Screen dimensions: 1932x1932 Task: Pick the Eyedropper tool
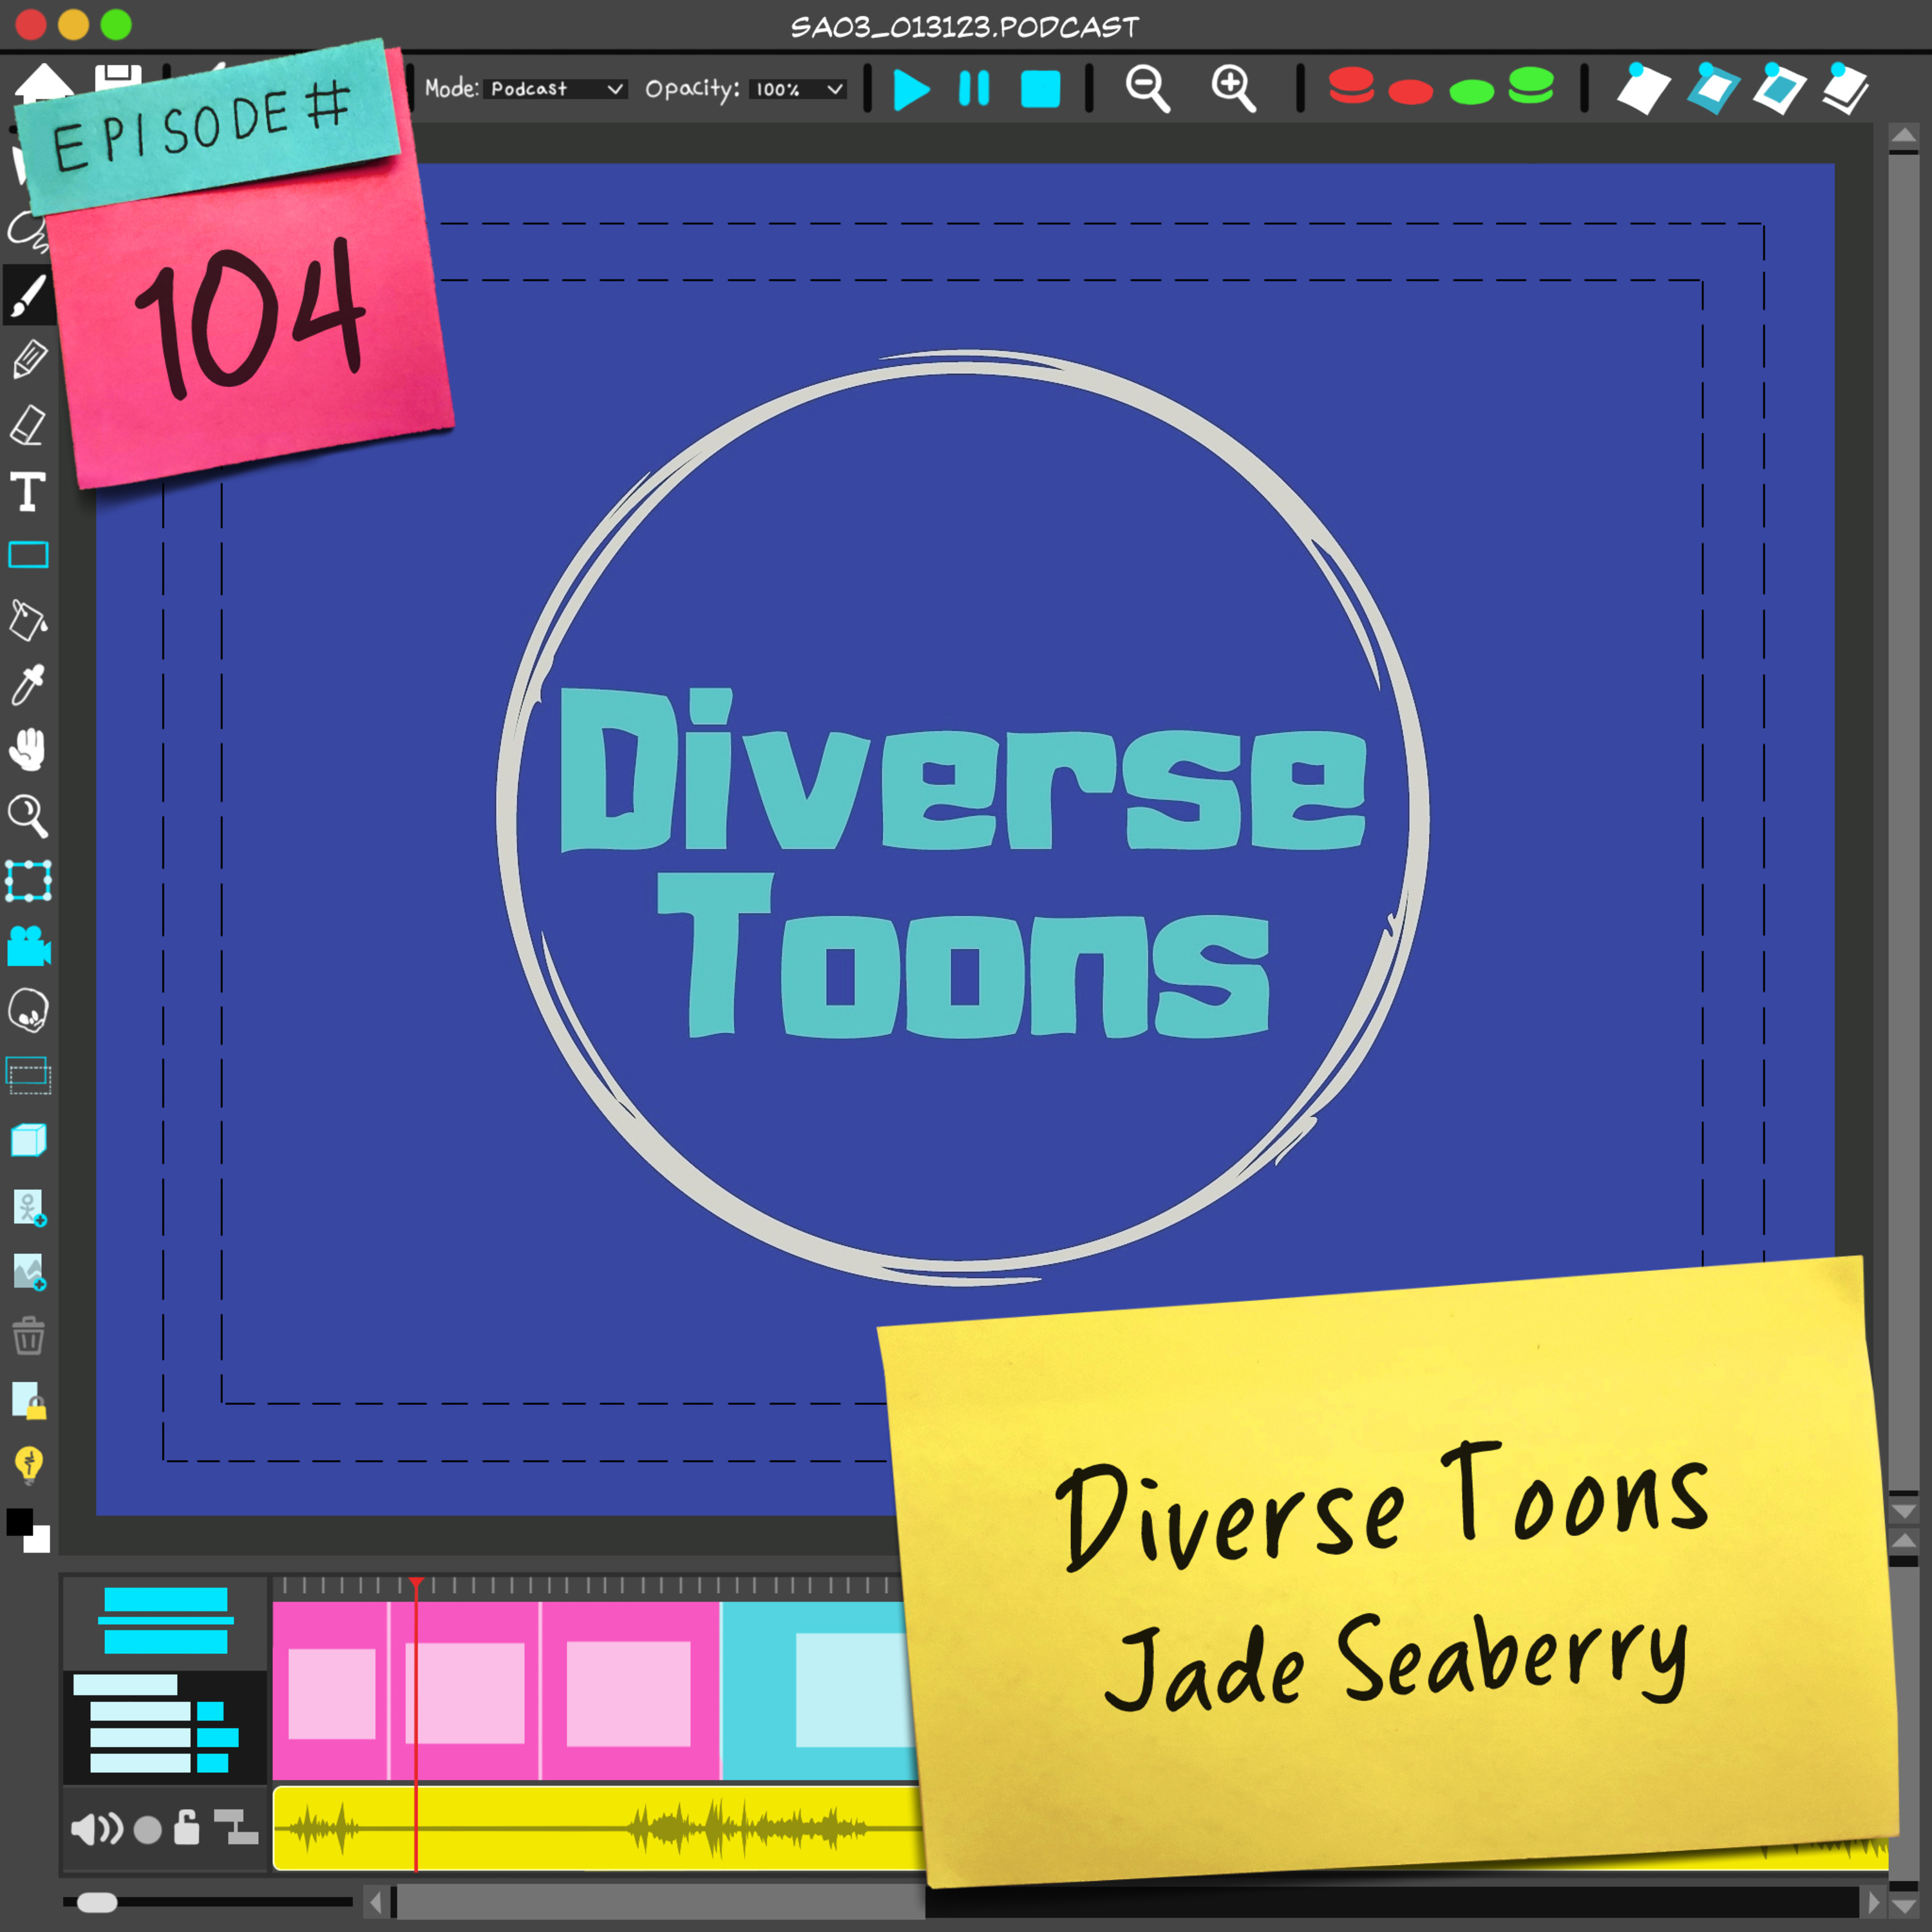[28, 685]
